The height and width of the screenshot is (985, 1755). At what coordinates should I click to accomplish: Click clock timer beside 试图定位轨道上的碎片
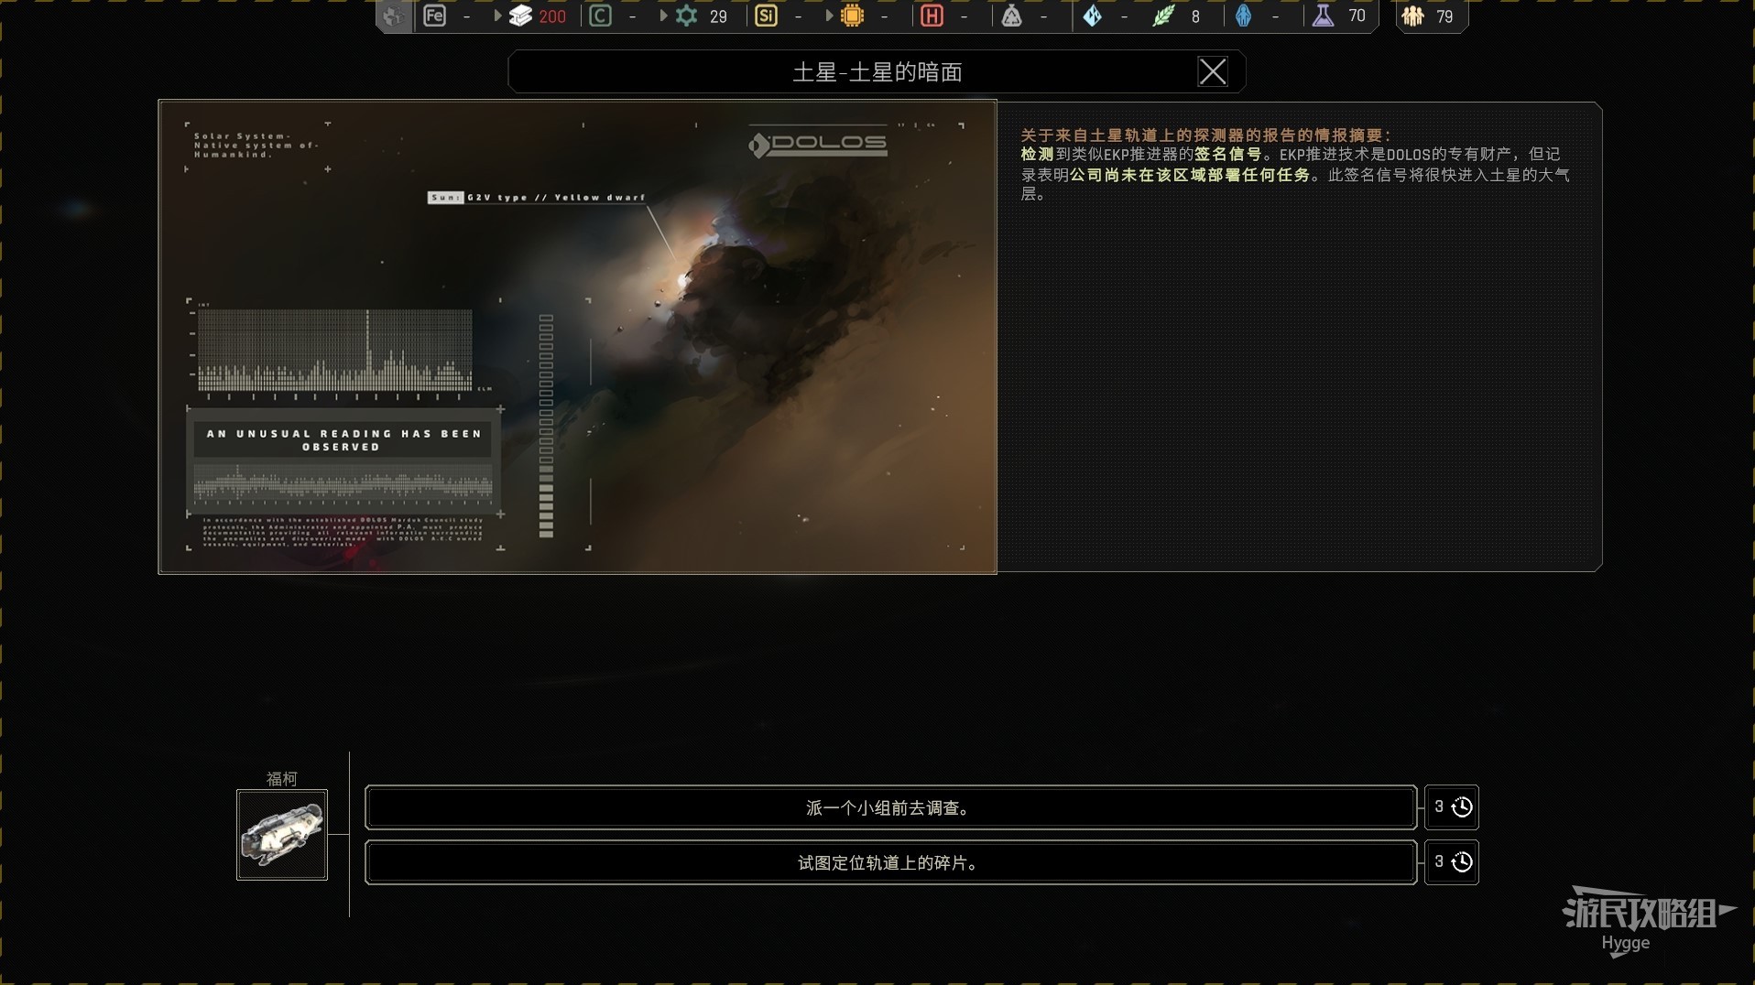click(x=1452, y=862)
